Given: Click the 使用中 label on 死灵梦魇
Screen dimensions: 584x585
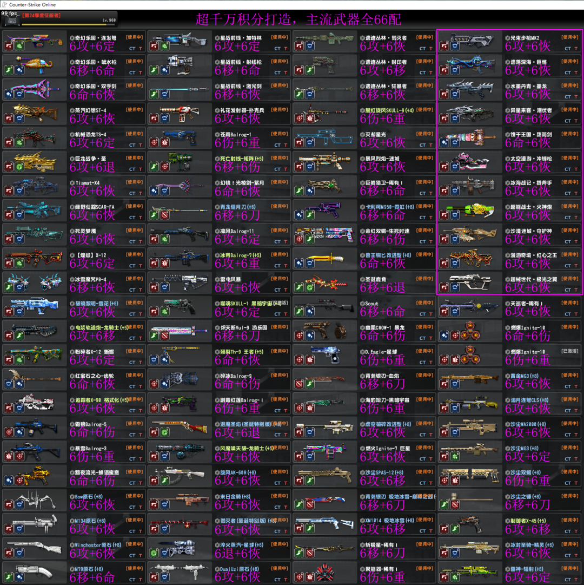Looking at the screenshot, I should [x=134, y=230].
